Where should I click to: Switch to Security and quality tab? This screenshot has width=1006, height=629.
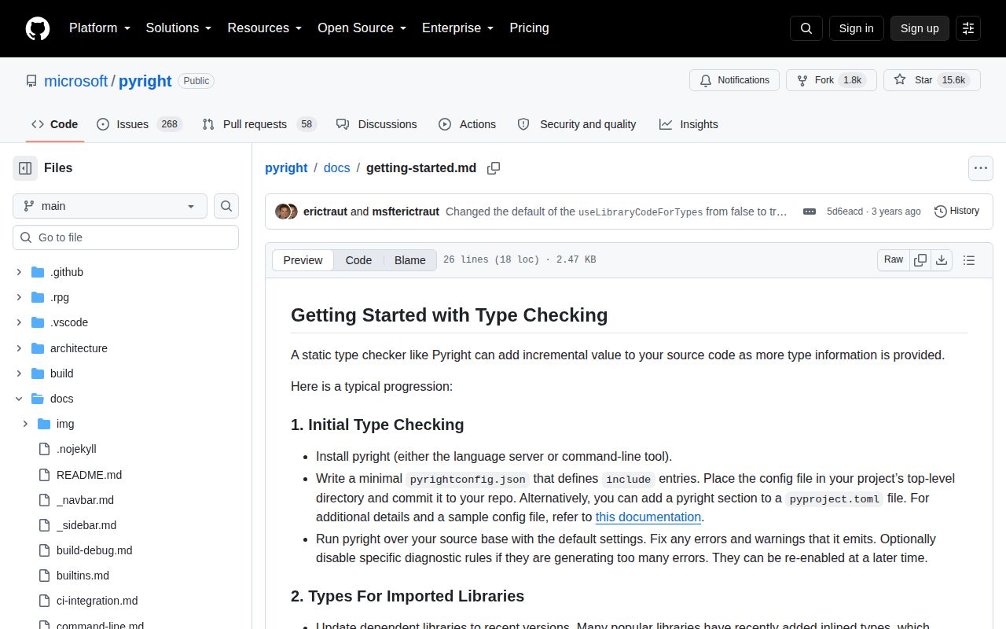pos(577,124)
